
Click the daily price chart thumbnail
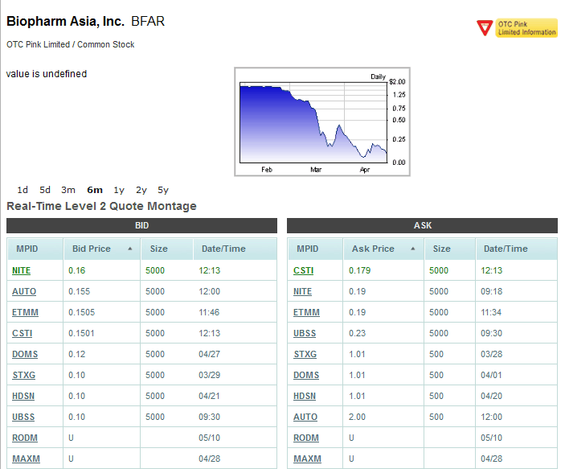pyautogui.click(x=321, y=121)
